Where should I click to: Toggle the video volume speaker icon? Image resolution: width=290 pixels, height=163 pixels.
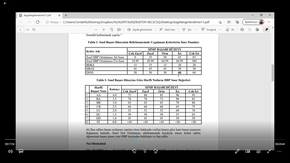tap(10, 151)
